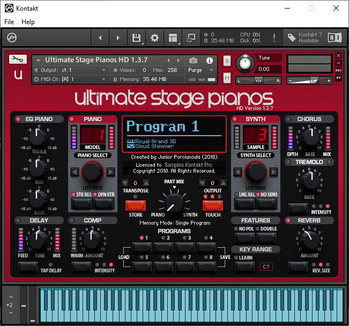
Task: Load program 5 button
Action: [142, 266]
